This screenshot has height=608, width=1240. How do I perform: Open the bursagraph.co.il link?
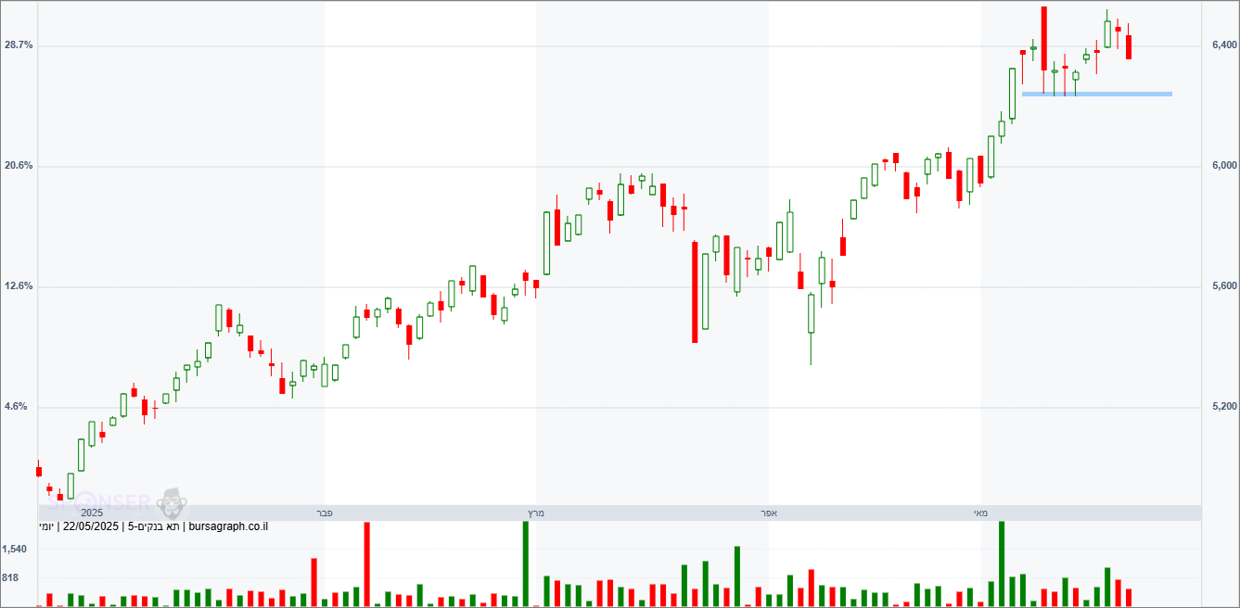[228, 527]
